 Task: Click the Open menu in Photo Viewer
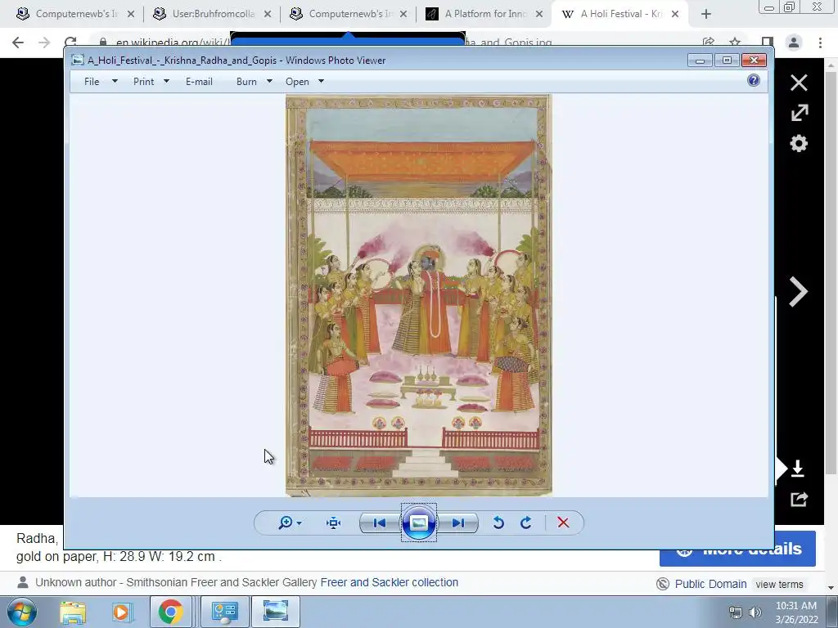[x=297, y=81]
